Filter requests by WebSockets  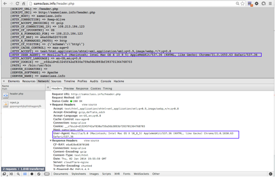tap(141, 174)
